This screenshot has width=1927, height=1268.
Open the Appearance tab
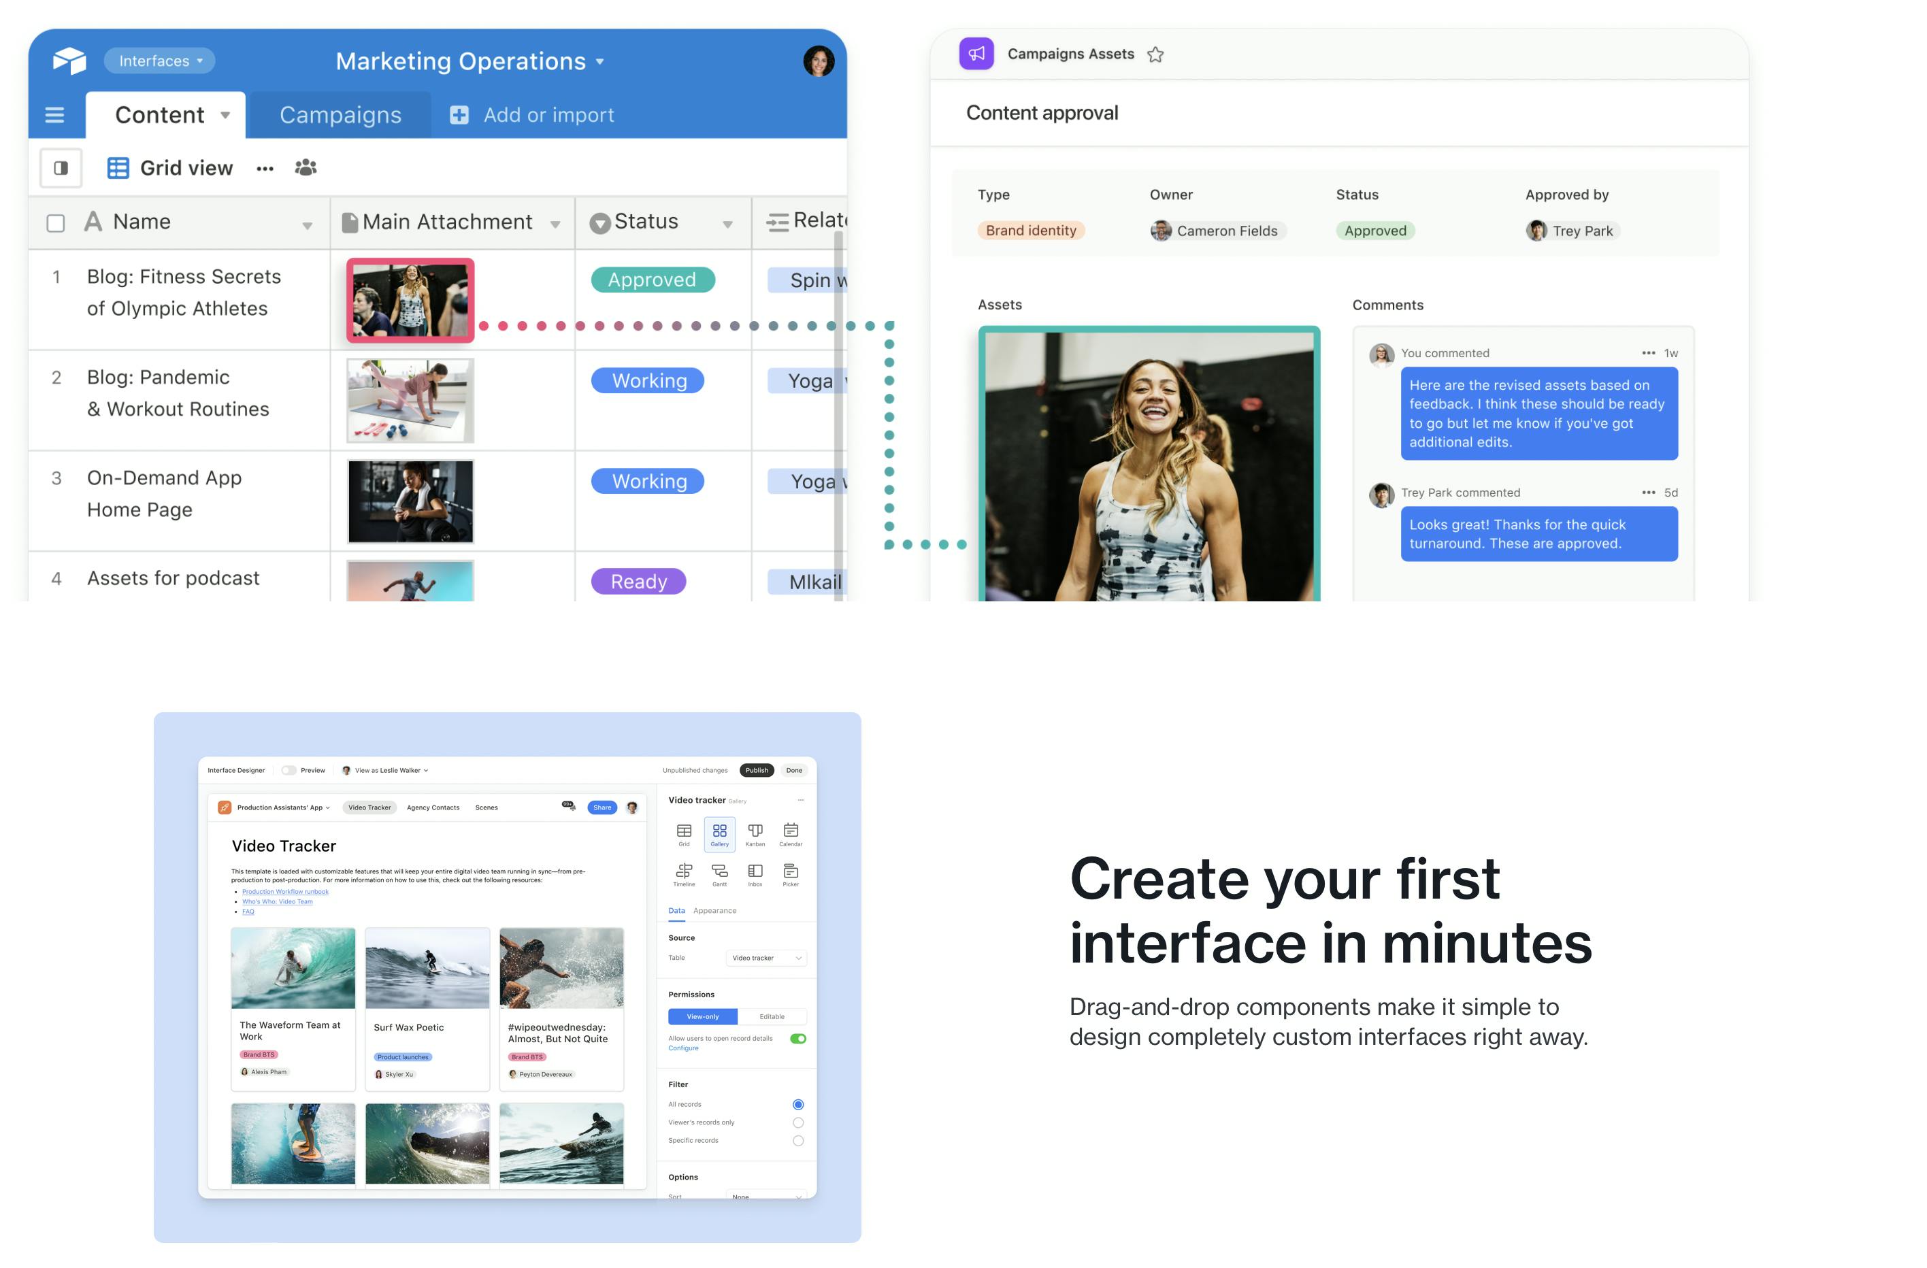pos(714,910)
